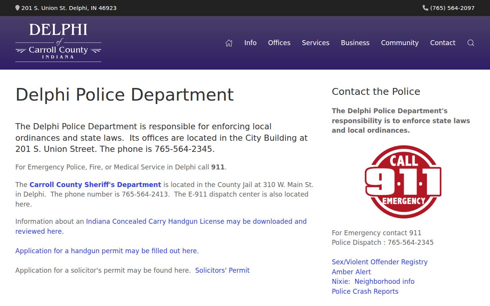This screenshot has height=306, width=490.
Task: Visit the Carroll County Sheriff's Department link
Action: coord(95,185)
